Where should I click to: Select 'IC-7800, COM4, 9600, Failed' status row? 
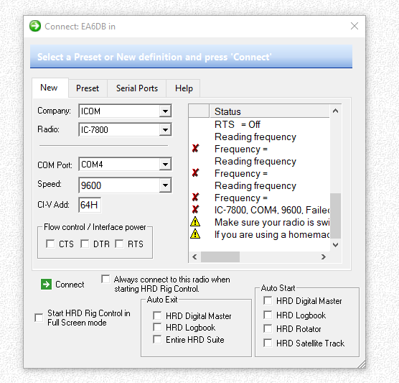click(259, 210)
